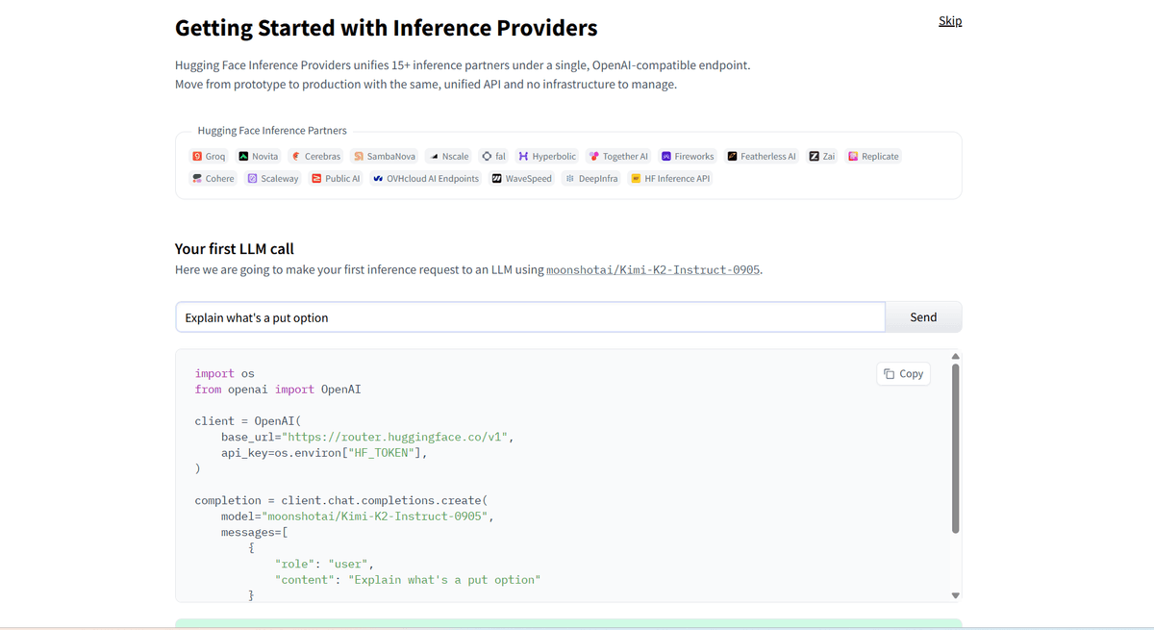1154x630 pixels.
Task: Click the Scaleway provider icon
Action: pos(253,178)
